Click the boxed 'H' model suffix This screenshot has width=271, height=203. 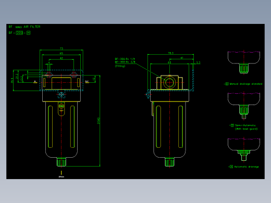tap(29, 33)
